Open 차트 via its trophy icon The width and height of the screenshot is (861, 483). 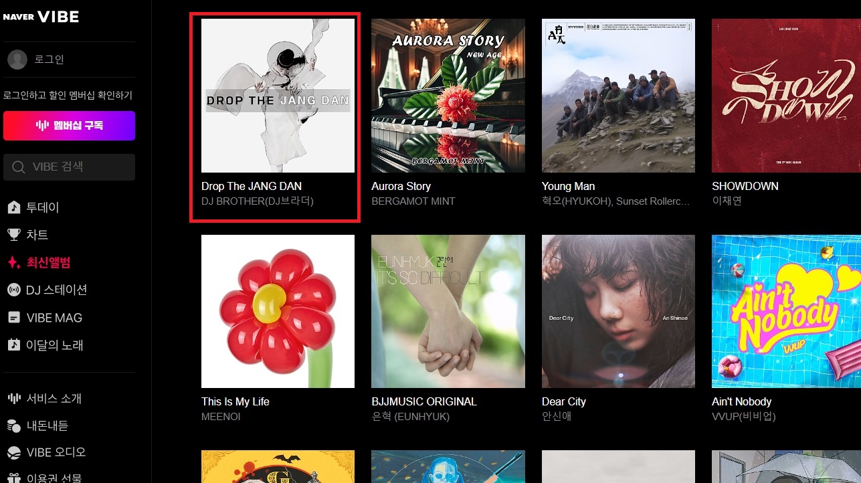(x=13, y=235)
